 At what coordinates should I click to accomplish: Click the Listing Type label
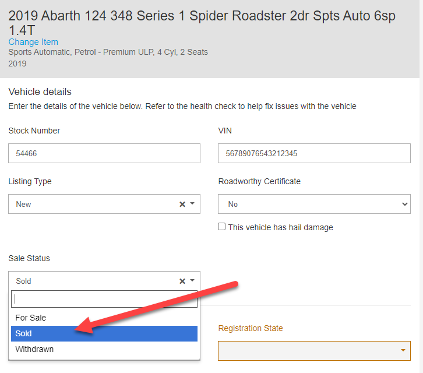[30, 181]
